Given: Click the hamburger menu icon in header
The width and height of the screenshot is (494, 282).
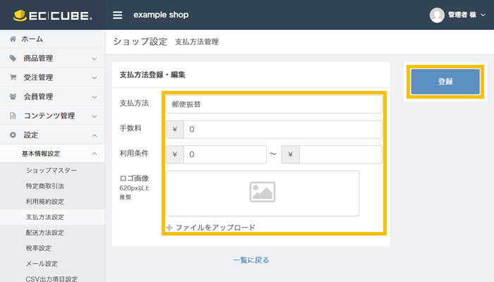Looking at the screenshot, I should tap(118, 15).
